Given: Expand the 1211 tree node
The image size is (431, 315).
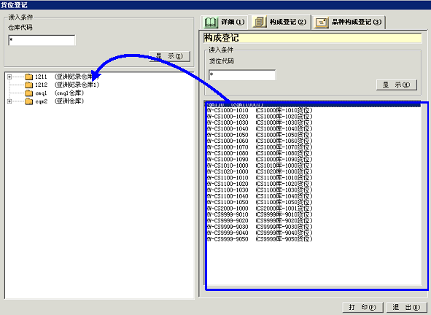Looking at the screenshot, I should [9, 77].
